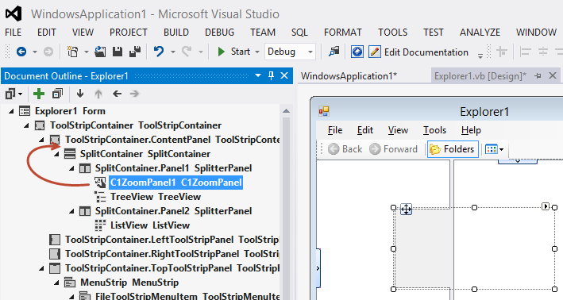The width and height of the screenshot is (563, 300).
Task: Open the Undo history dropdown arrow
Action: click(172, 52)
